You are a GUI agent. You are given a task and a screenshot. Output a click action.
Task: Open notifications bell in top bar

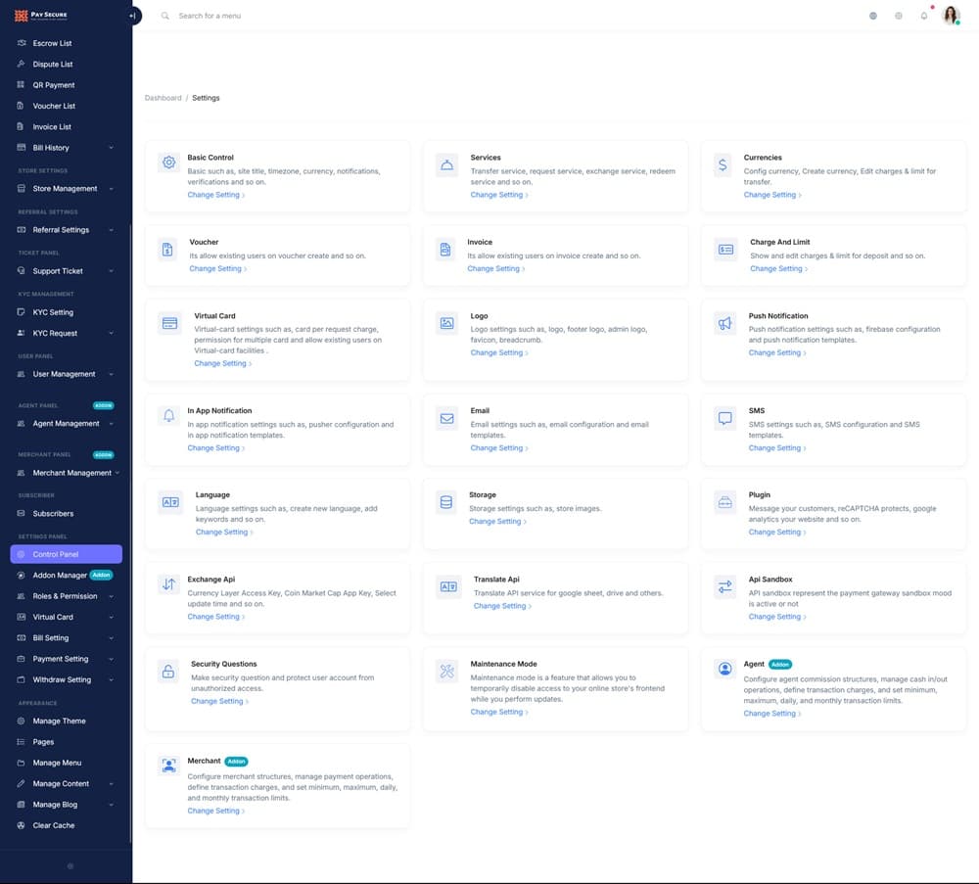coord(923,16)
